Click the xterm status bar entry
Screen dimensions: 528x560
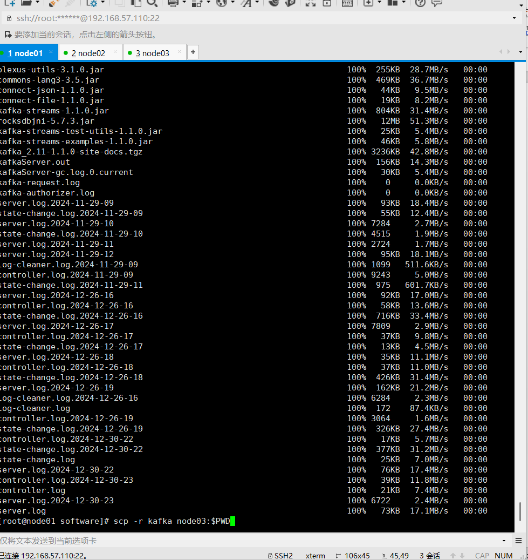point(315,556)
